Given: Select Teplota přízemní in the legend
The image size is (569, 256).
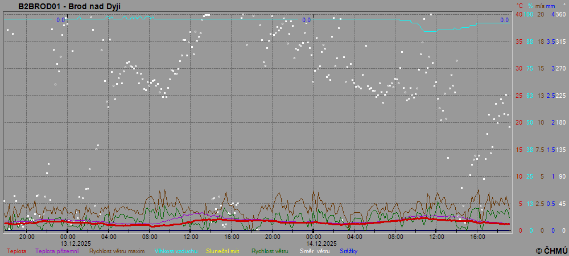Looking at the screenshot, I should (57, 251).
